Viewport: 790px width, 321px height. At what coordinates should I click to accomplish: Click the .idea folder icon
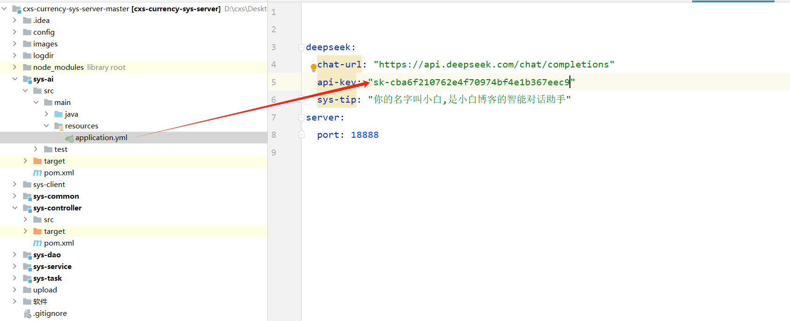[27, 20]
